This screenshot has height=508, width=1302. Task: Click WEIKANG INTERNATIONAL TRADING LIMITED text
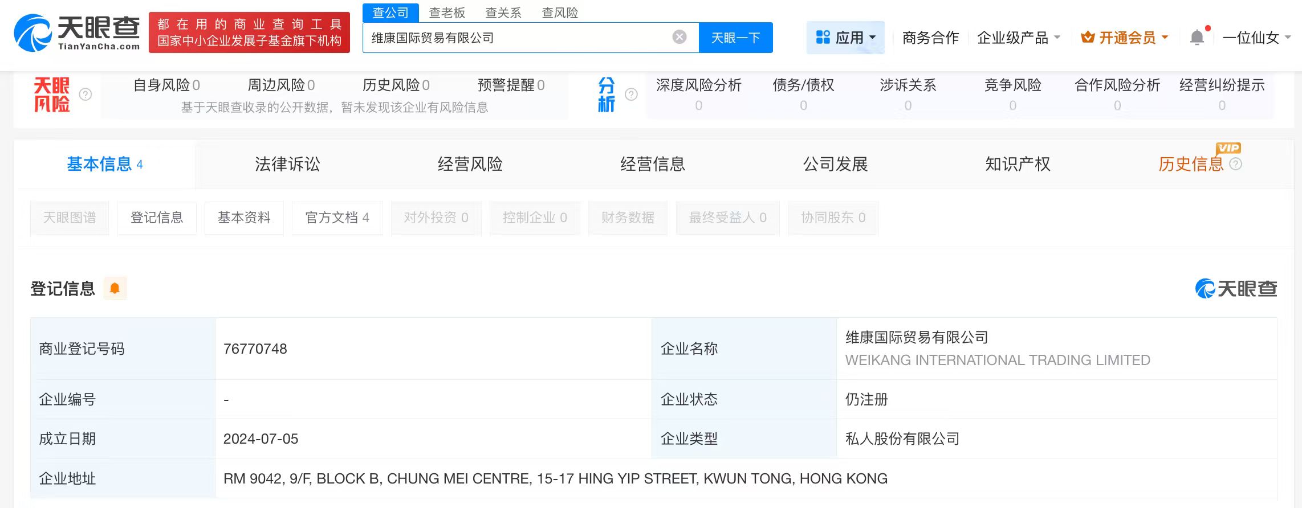point(998,360)
